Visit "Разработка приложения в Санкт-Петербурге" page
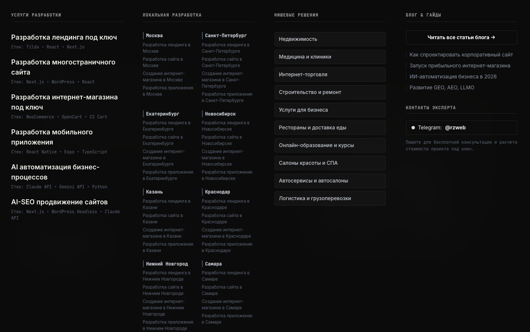Image resolution: width=530 pixels, height=332 pixels. [x=227, y=97]
